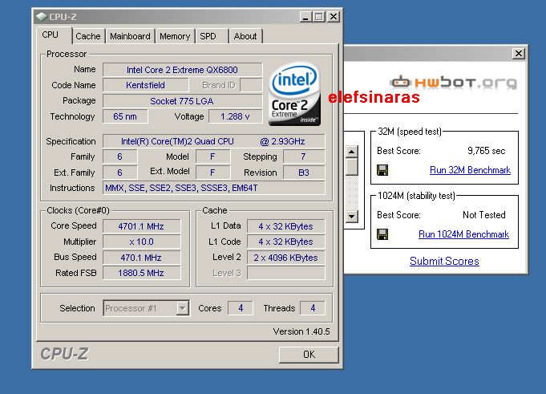This screenshot has height=394, width=546.
Task: Expand the Processor #1 selection dropdown
Action: [183, 308]
